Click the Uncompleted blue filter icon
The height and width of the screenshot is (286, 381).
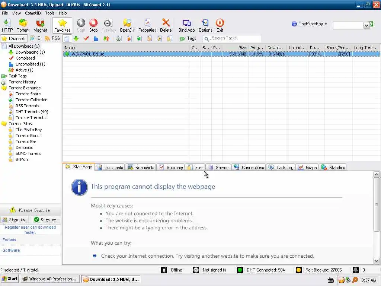click(96, 38)
